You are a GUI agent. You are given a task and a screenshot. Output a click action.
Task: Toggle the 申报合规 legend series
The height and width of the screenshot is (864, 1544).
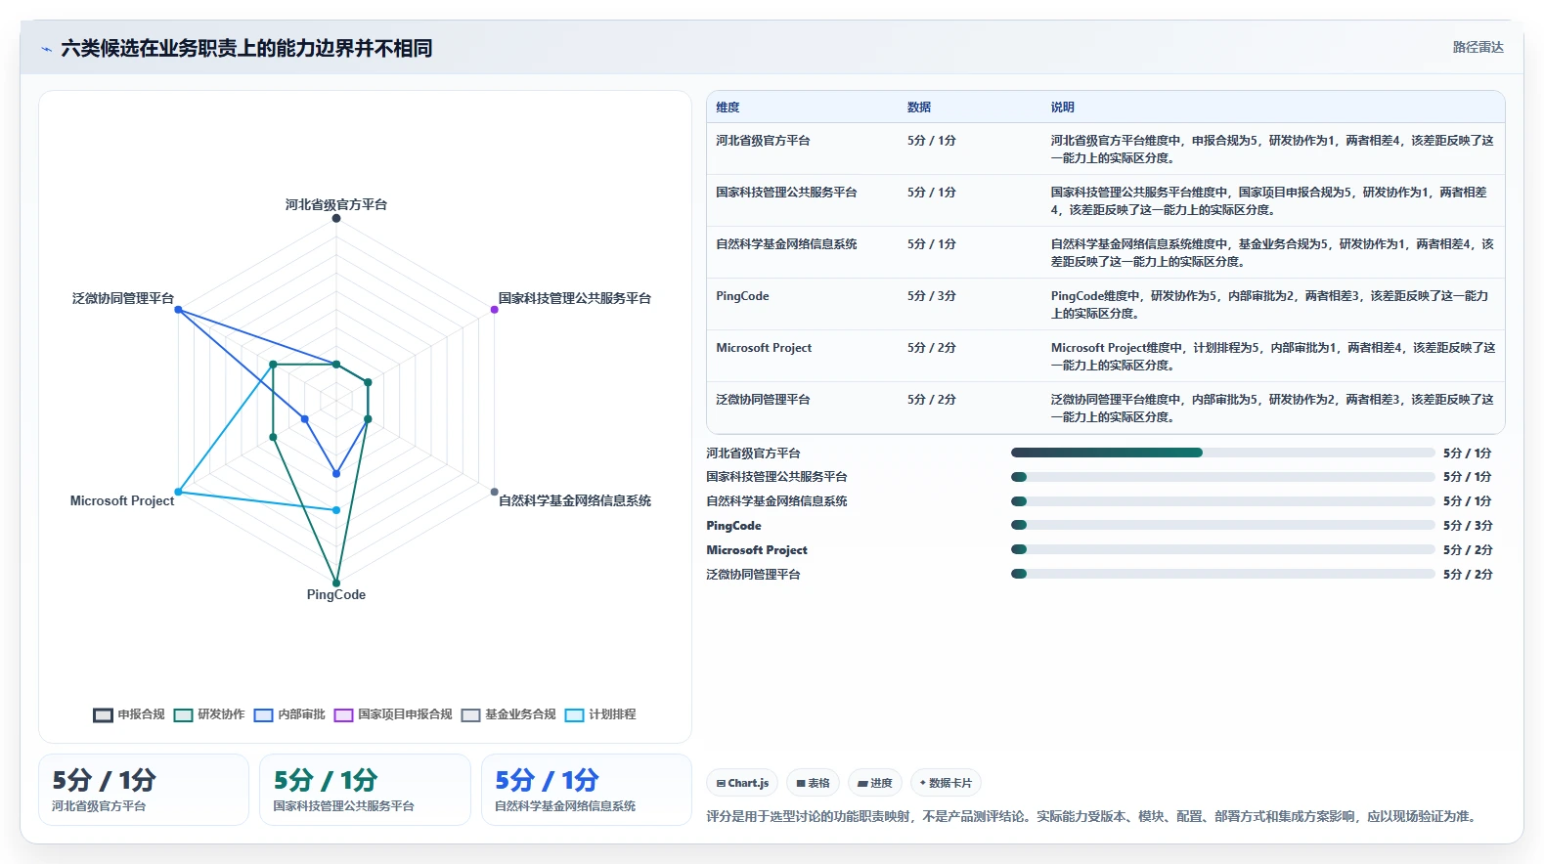(129, 714)
